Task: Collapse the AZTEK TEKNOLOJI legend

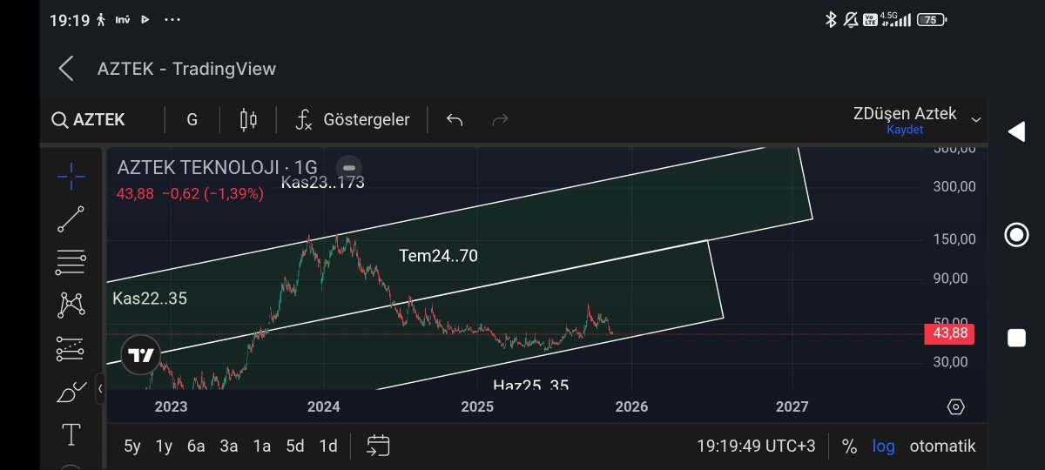Action: click(349, 167)
